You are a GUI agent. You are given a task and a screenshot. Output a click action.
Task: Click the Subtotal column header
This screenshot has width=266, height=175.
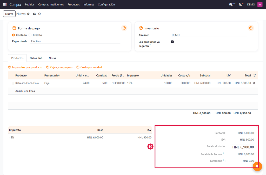pyautogui.click(x=205, y=75)
